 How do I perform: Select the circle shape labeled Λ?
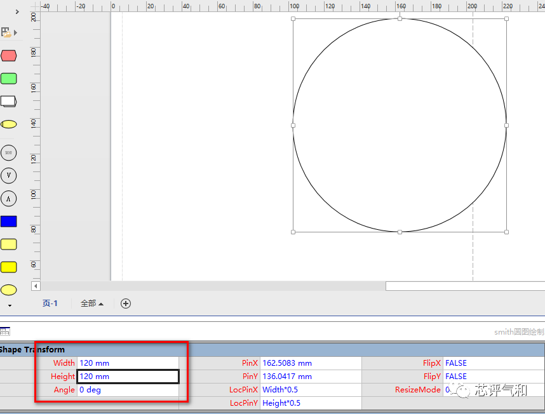(9, 199)
